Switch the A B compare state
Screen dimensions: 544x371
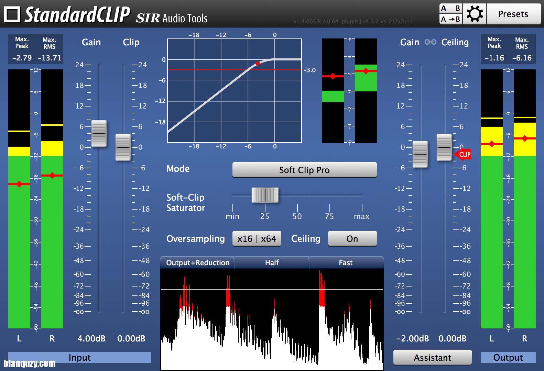click(x=451, y=9)
